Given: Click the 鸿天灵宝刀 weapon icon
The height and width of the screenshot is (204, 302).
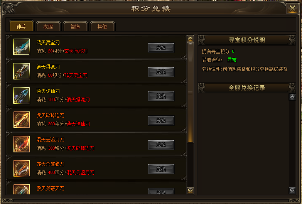Looking at the screenshot, I should coord(21,47).
